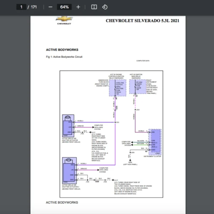Click the fit to page icon

click(94, 7)
